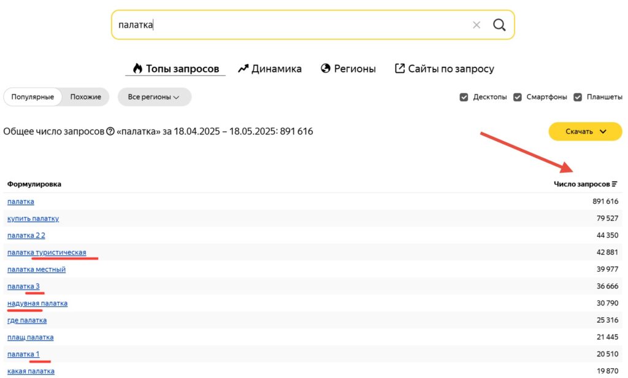Open the надувная палатка link
628x378 pixels.
(x=37, y=303)
